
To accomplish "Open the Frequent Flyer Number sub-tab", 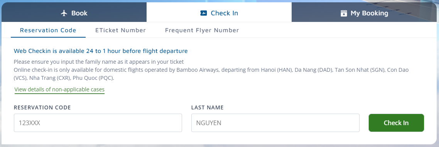I will pos(202,30).
